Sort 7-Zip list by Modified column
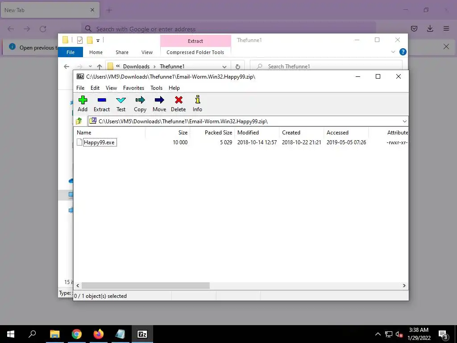 [257, 132]
